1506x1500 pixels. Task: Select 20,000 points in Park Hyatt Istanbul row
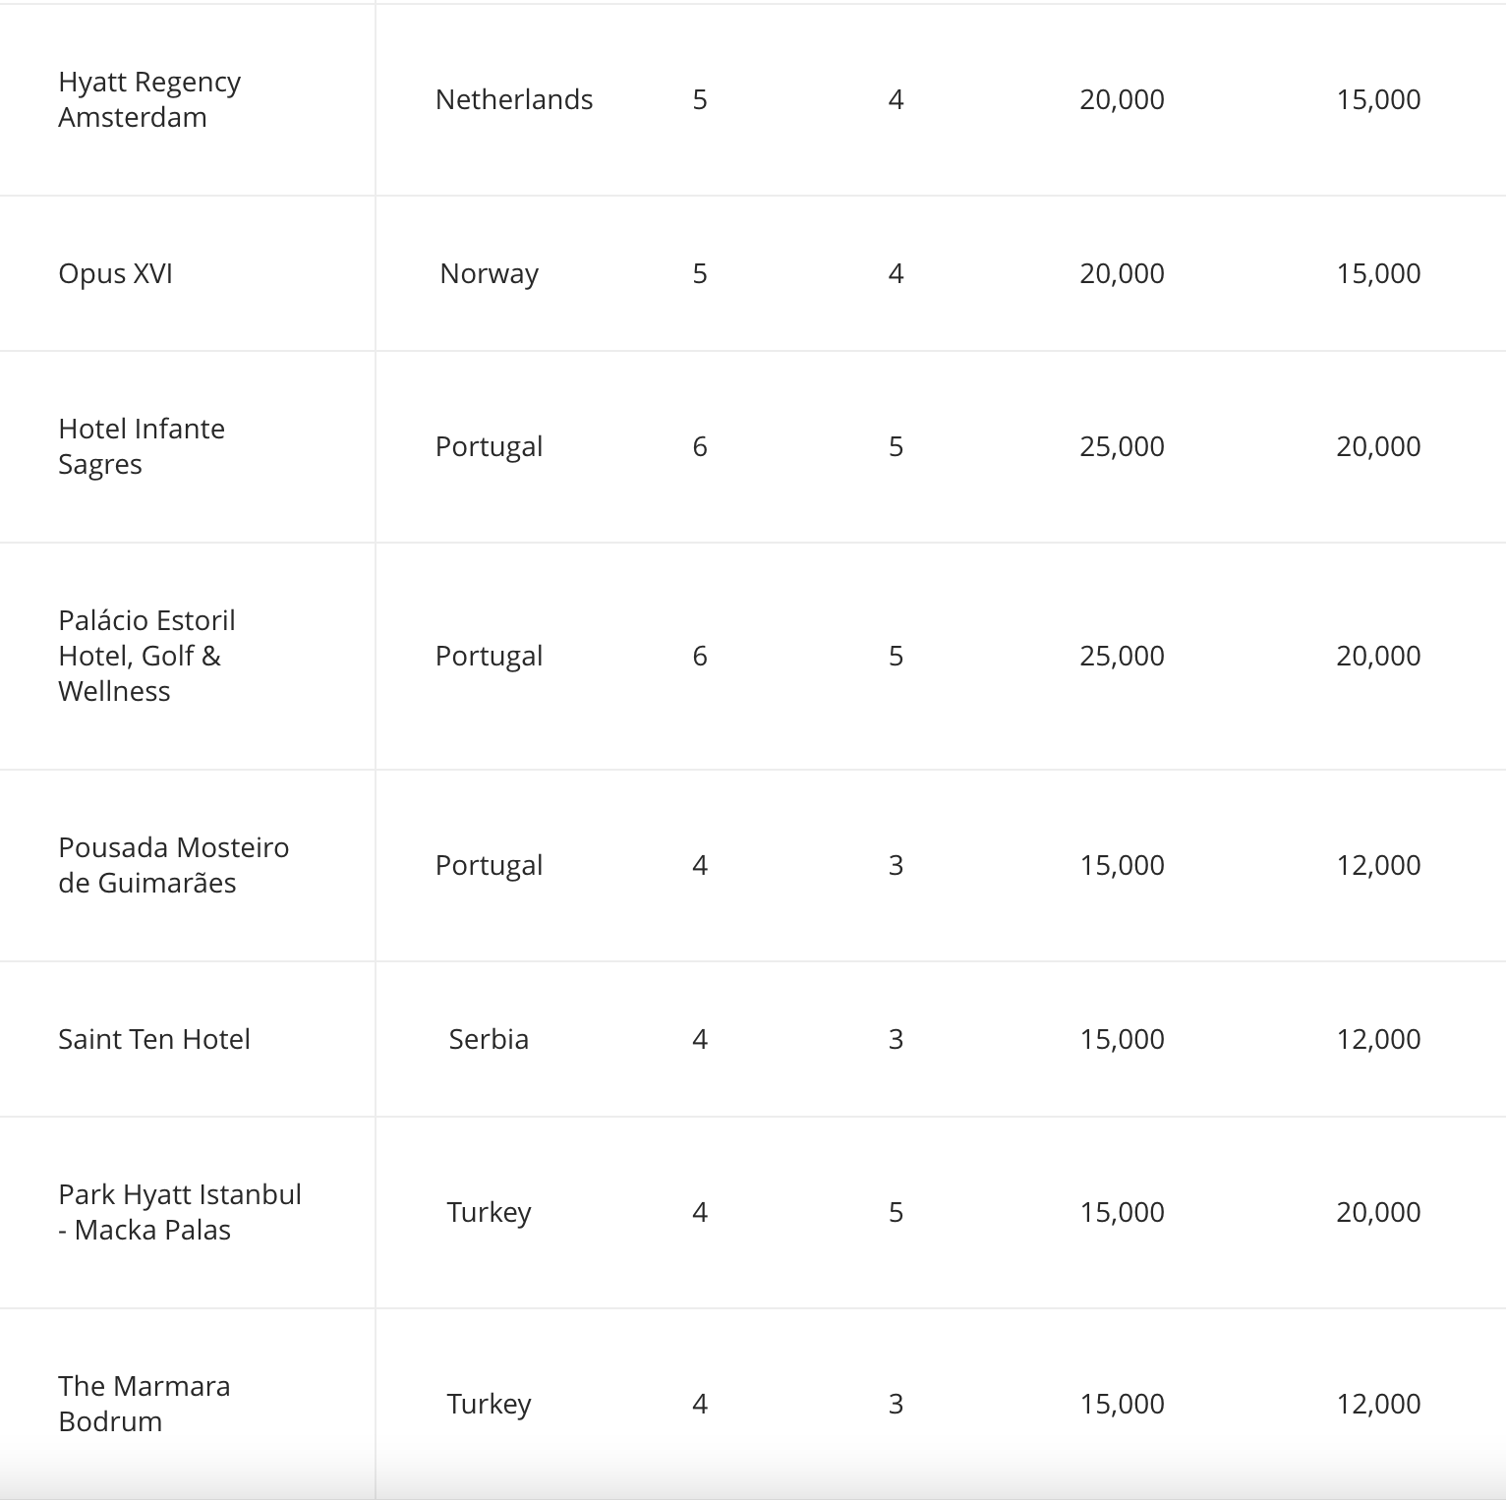point(1378,1212)
